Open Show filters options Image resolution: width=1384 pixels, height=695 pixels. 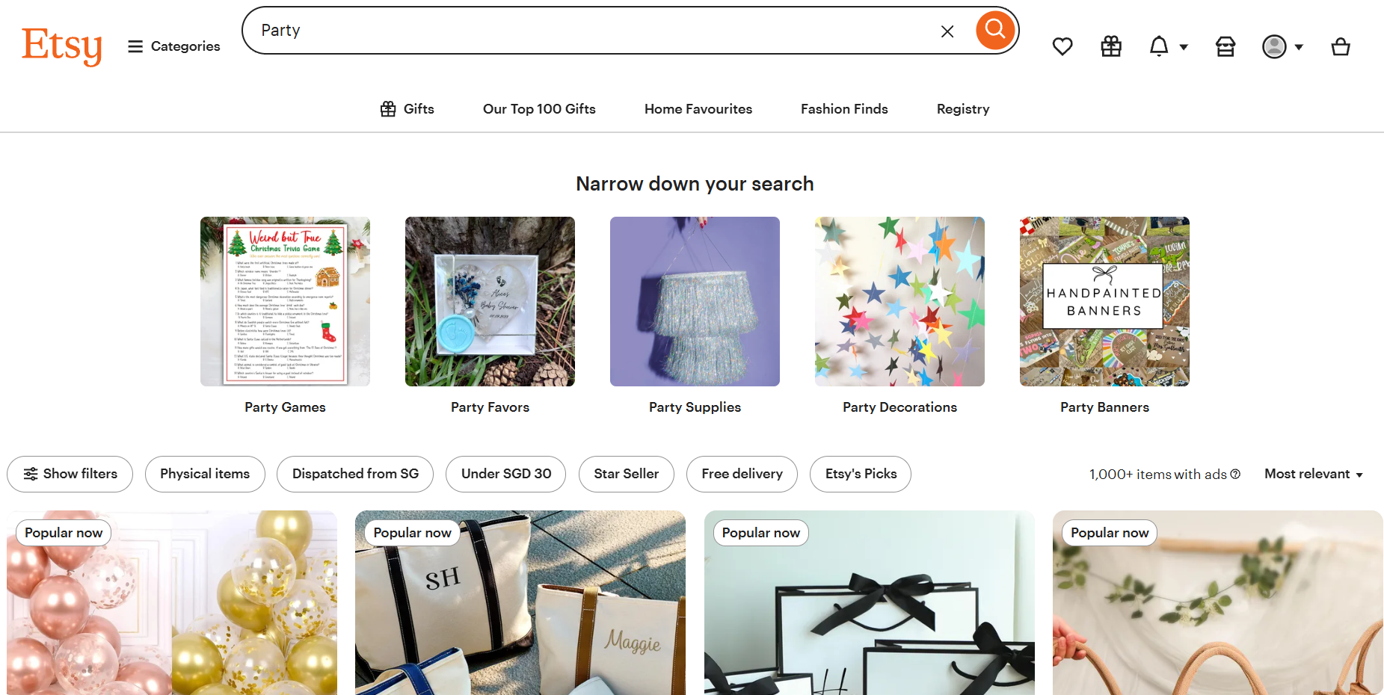click(x=70, y=474)
